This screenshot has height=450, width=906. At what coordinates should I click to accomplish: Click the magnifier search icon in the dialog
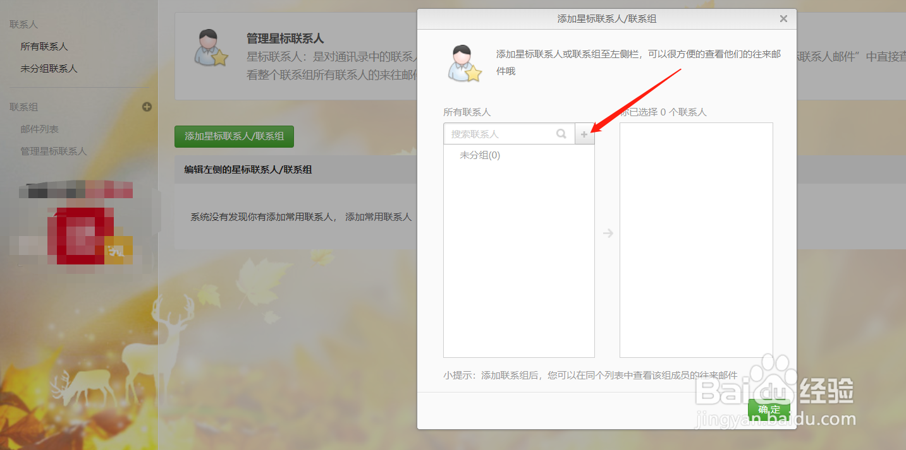pyautogui.click(x=561, y=133)
